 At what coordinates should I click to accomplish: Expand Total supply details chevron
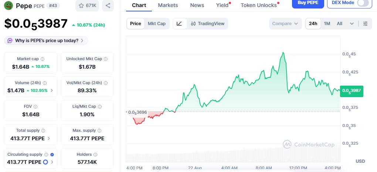(49, 138)
